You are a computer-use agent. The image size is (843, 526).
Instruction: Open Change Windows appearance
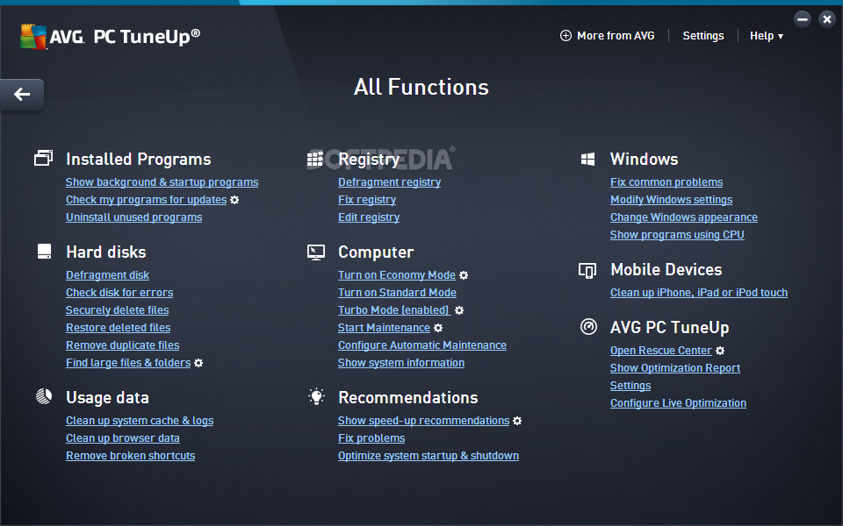pyautogui.click(x=684, y=217)
